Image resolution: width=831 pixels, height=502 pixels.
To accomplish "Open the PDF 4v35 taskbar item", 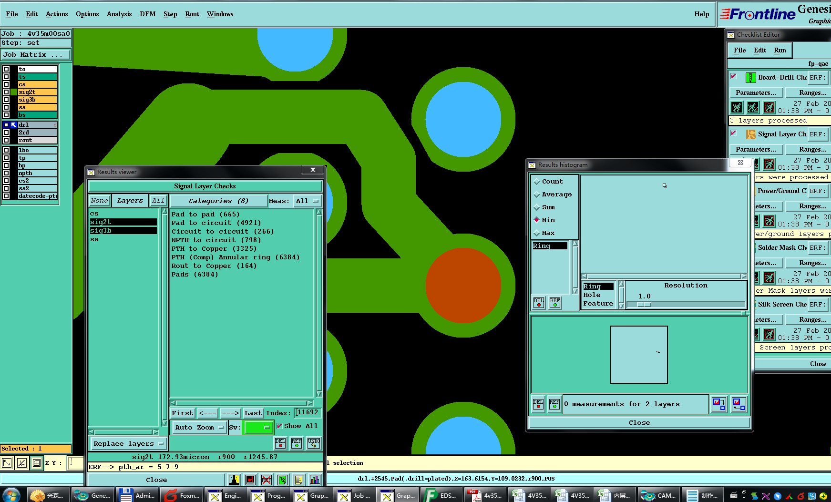I will 485,495.
